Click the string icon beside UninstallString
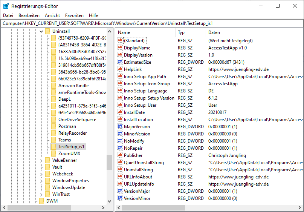This screenshot has width=304, height=212. (x=120, y=169)
